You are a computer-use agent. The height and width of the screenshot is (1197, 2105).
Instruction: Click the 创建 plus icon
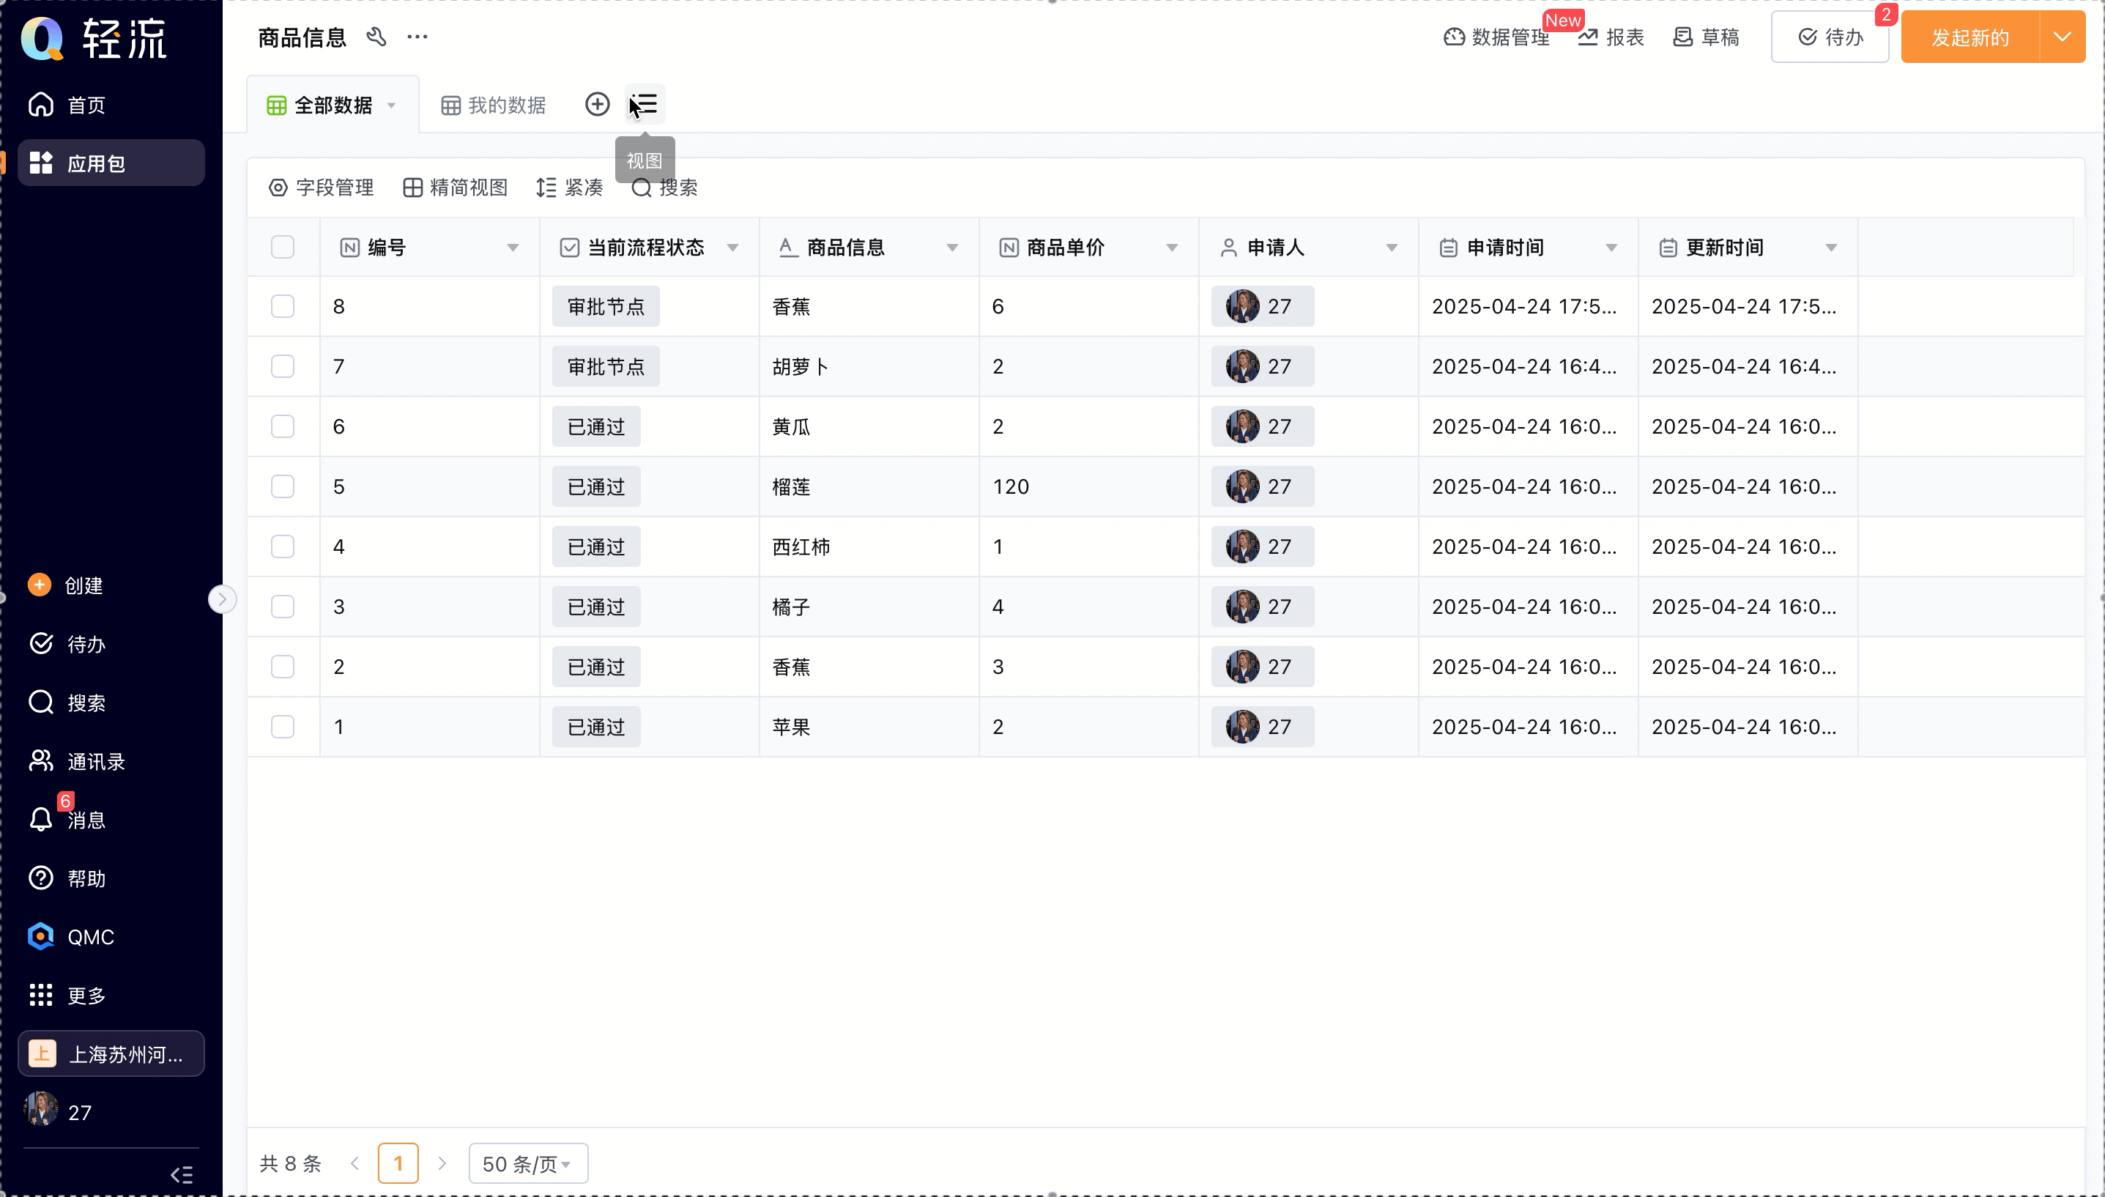pyautogui.click(x=40, y=585)
